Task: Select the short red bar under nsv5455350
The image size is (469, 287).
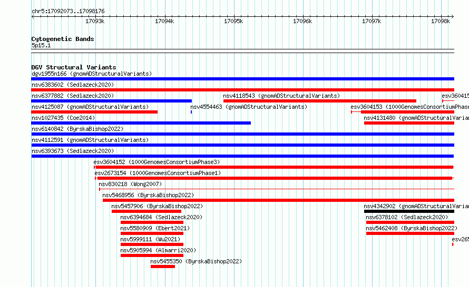Action: coord(163,266)
